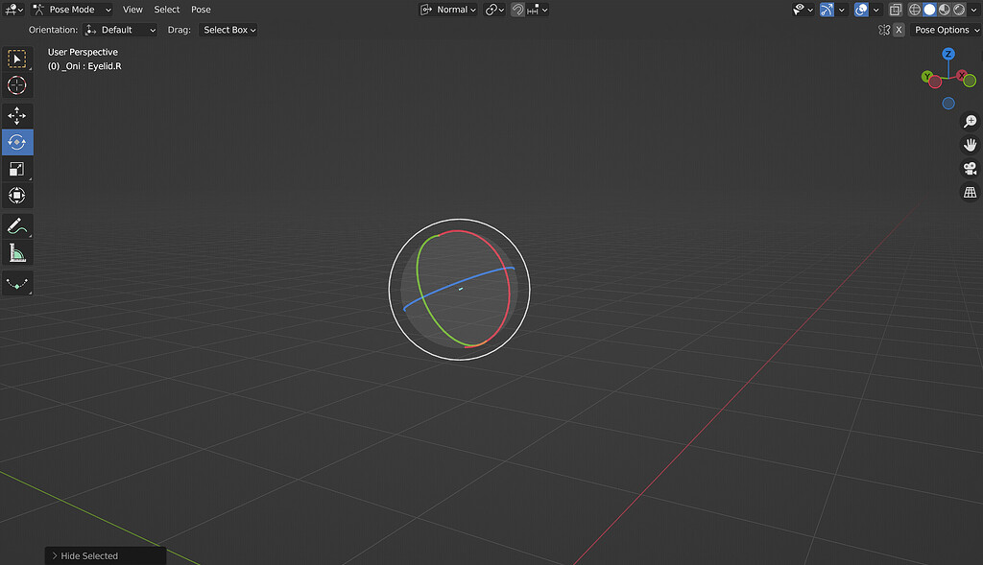Screen dimensions: 983x565
Task: Click the Move view hand icon
Action: 970,145
